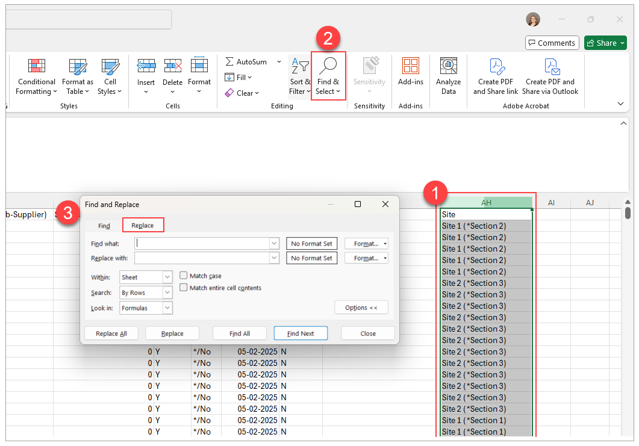Open Find what history dropdown arrow
Viewport: 639px width, 446px height.
[x=274, y=244]
